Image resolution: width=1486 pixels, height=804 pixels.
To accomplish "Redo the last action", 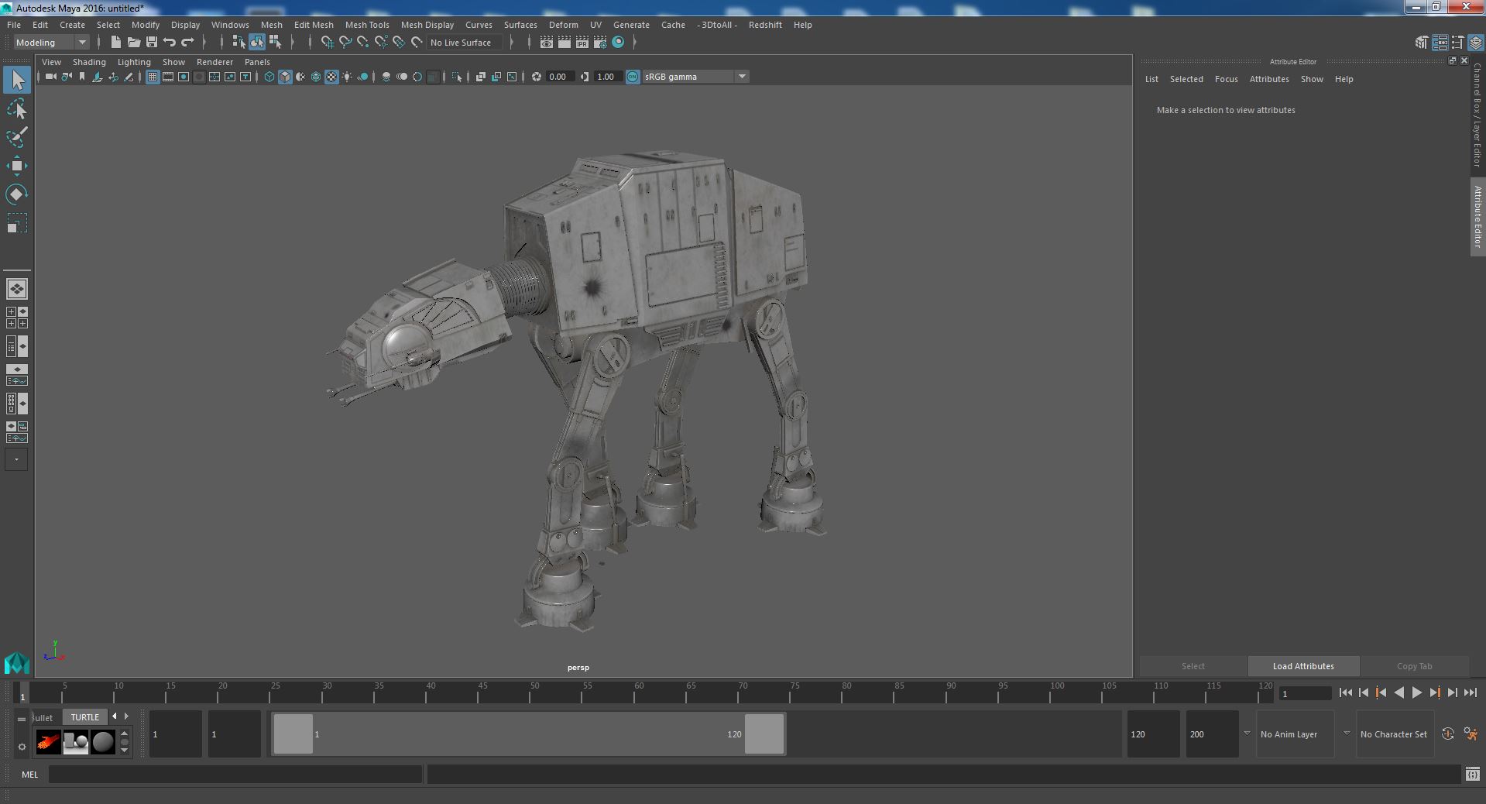I will tap(187, 43).
